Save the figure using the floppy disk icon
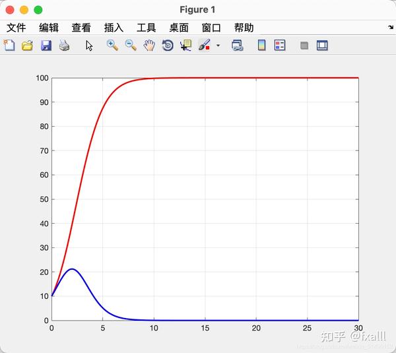The image size is (396, 353). 46,46
